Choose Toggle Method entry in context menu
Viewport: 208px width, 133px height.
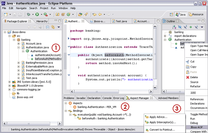click(x=199, y=114)
